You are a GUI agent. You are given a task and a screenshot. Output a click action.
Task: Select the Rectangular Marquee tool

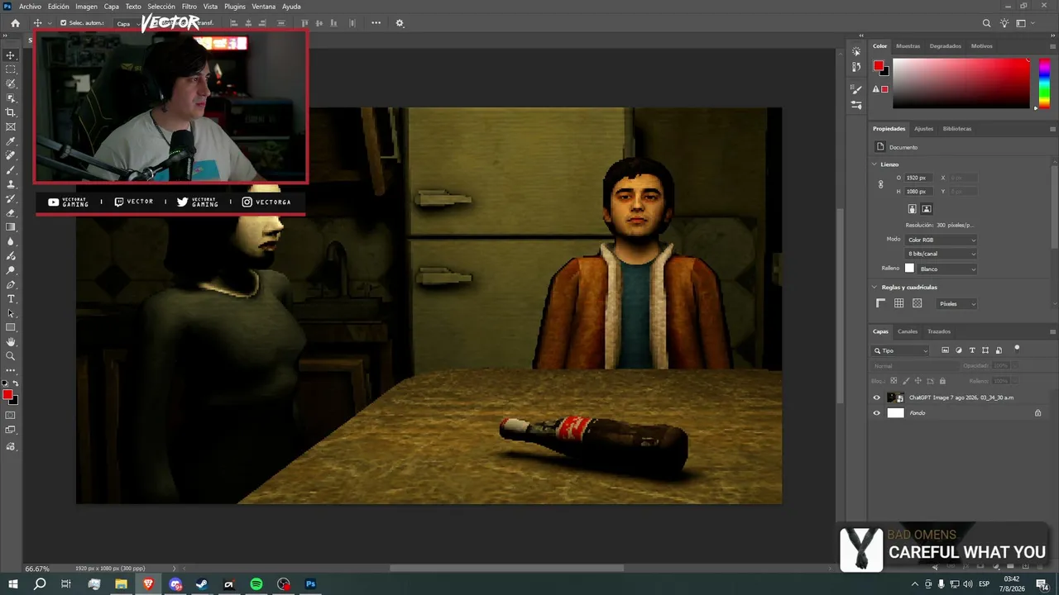click(11, 69)
